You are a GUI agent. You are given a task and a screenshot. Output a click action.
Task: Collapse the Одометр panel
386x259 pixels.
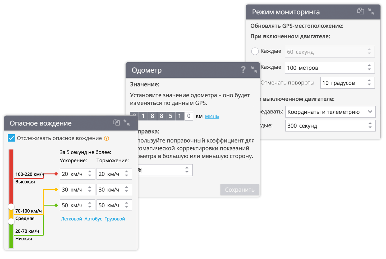[x=254, y=70]
